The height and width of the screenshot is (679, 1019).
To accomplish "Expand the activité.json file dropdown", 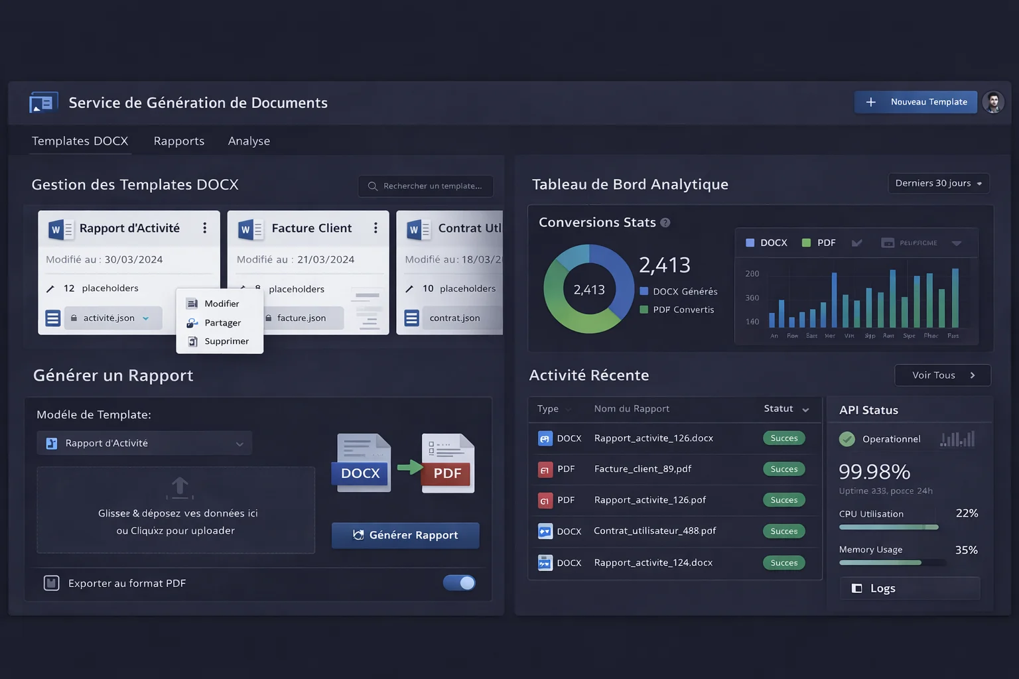I will pos(146,318).
